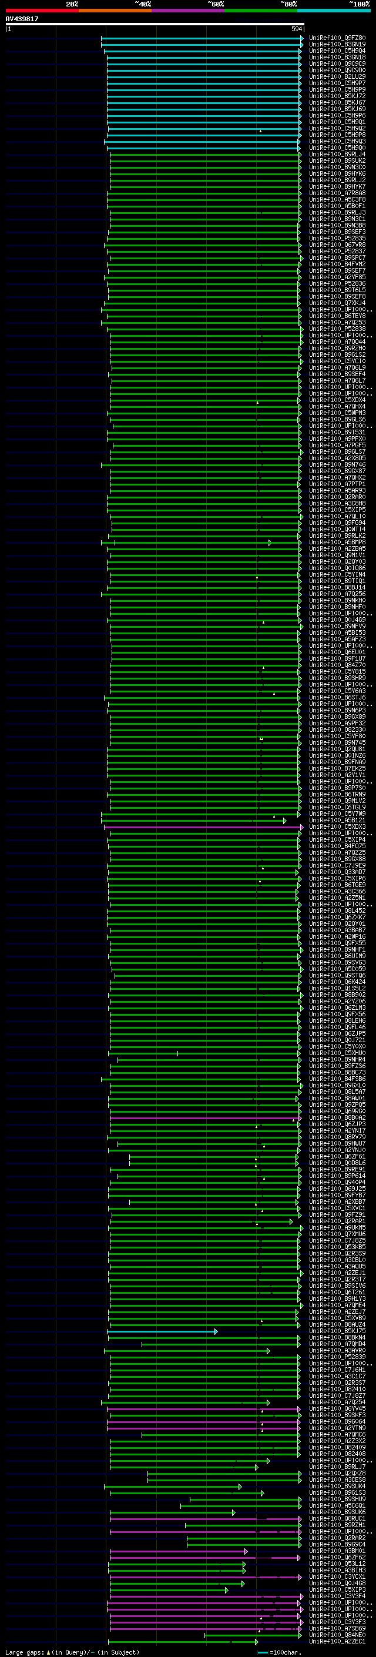Select hit UniRef100_P52835
Viewport: 376px width, 1657px height.
(x=337, y=238)
